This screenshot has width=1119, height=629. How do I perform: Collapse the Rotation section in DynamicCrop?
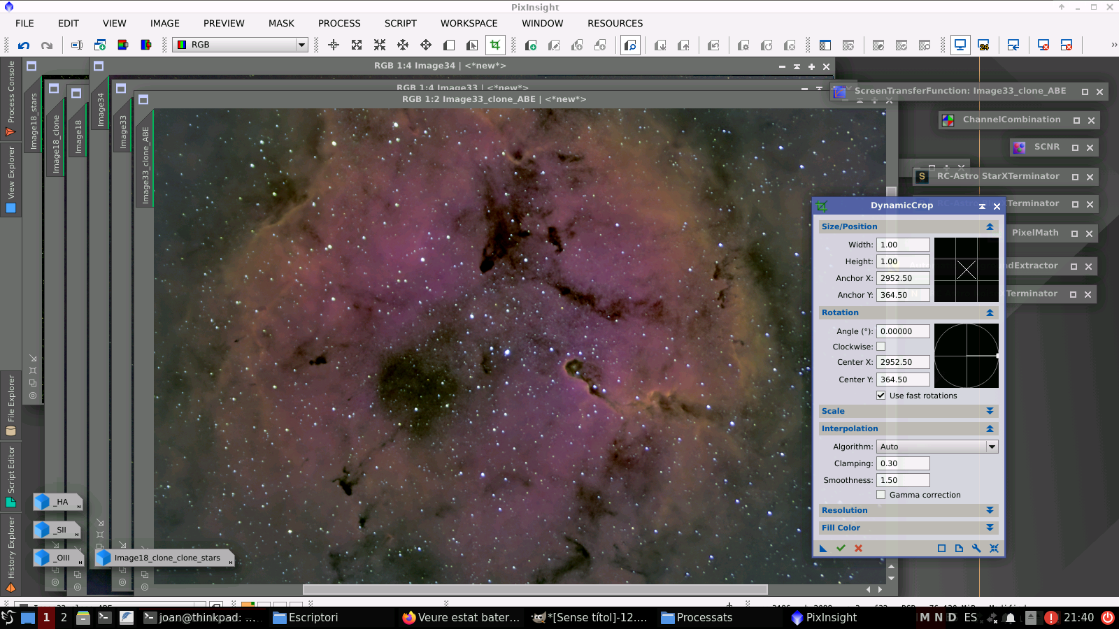(x=990, y=312)
